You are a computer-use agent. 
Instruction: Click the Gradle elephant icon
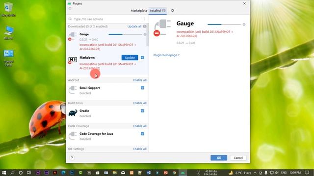pyautogui.click(x=73, y=113)
